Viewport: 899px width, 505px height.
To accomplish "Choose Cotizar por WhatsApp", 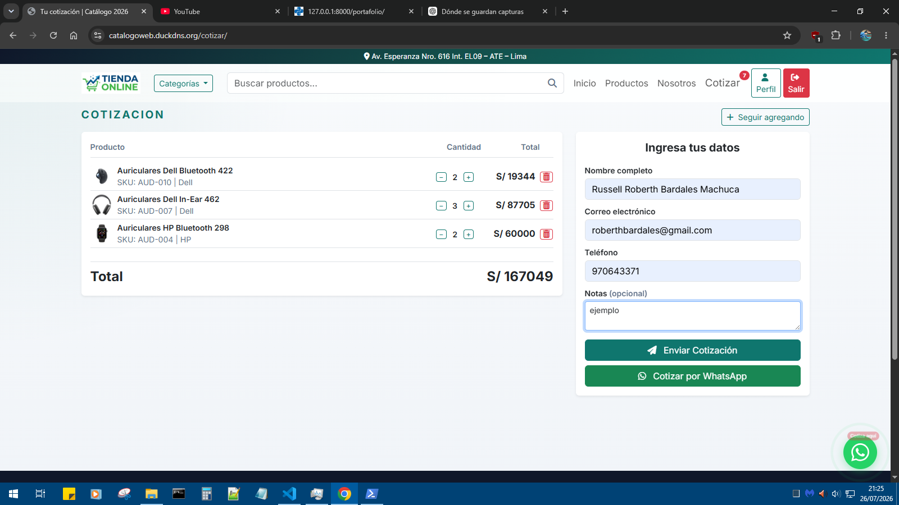I will coord(692,376).
